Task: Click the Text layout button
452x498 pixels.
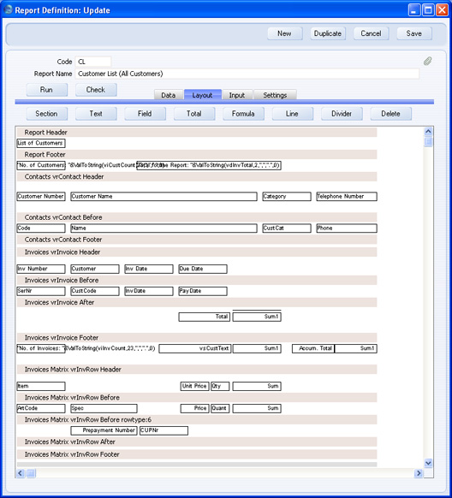Action: 96,114
